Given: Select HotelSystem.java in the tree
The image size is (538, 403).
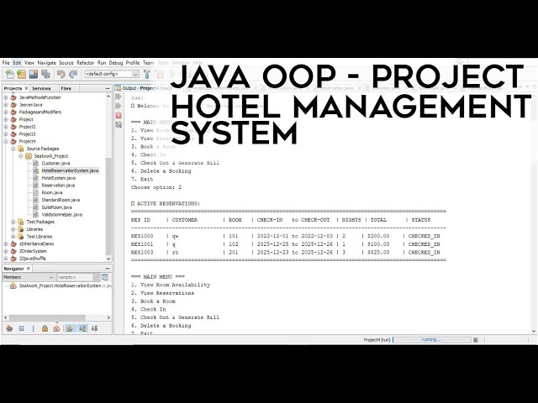Looking at the screenshot, I should point(58,178).
